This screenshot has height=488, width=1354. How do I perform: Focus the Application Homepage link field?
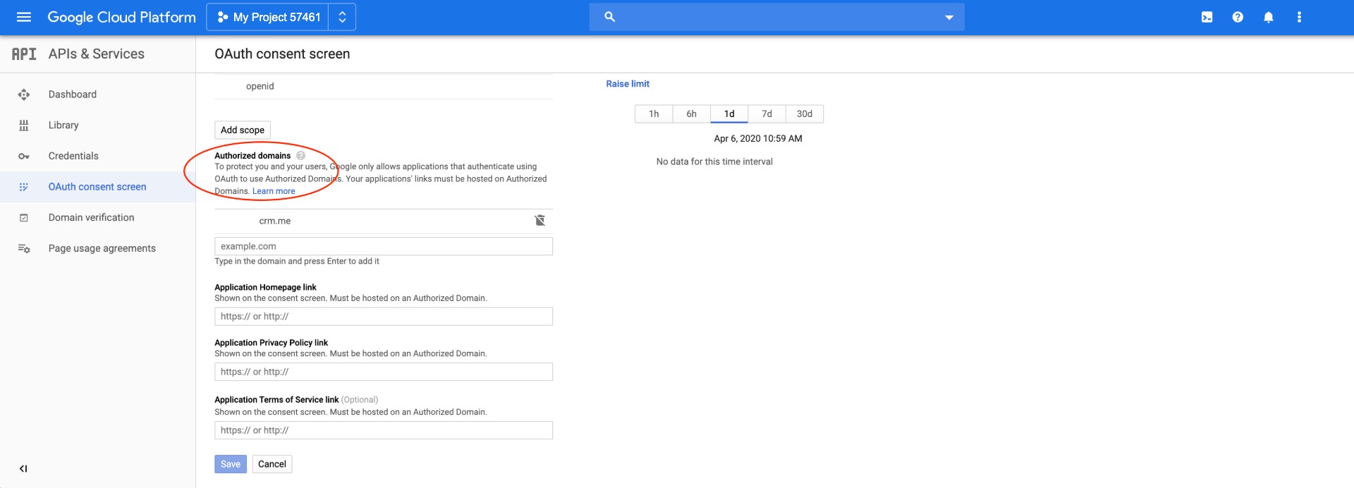(x=384, y=316)
